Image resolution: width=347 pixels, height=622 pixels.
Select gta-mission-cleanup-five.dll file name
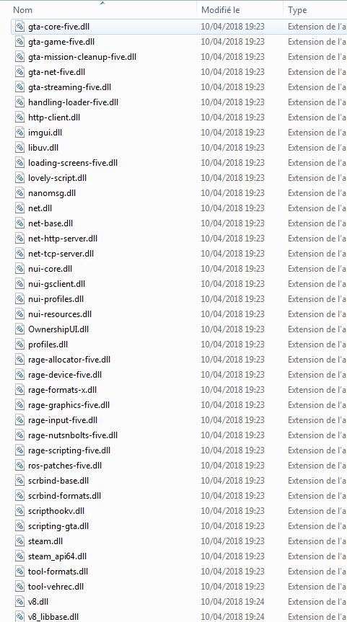(82, 57)
